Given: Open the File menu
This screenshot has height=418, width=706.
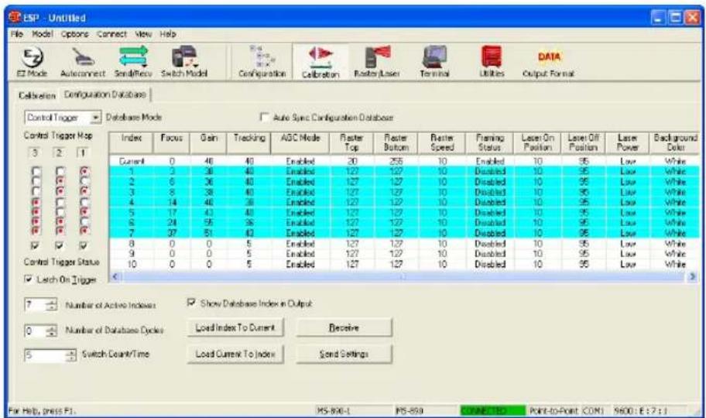Looking at the screenshot, I should 17,34.
